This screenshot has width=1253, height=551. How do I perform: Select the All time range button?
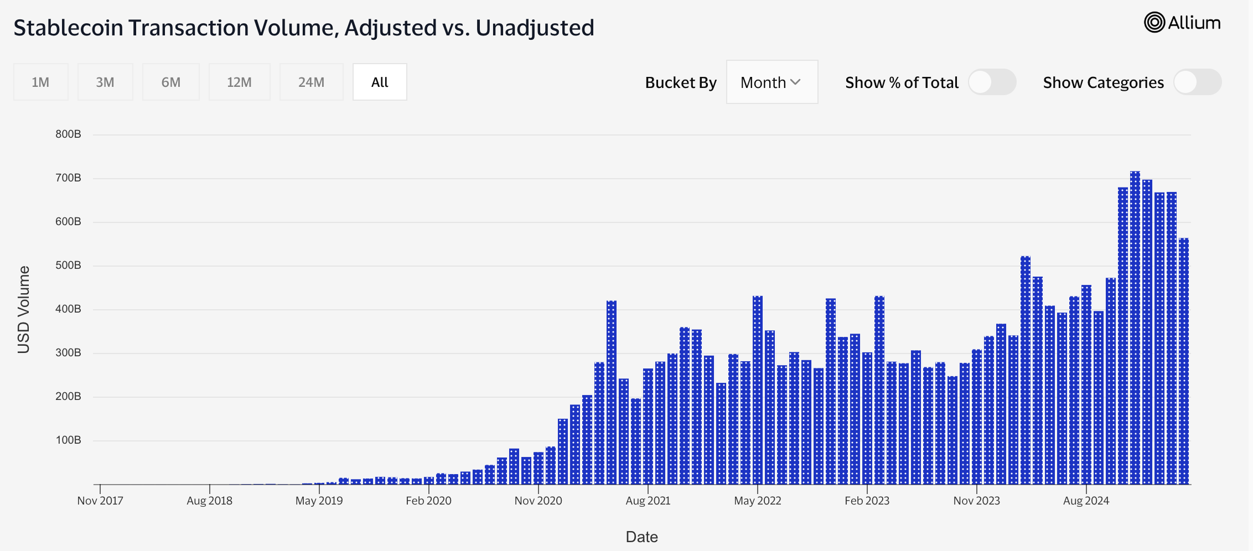380,82
